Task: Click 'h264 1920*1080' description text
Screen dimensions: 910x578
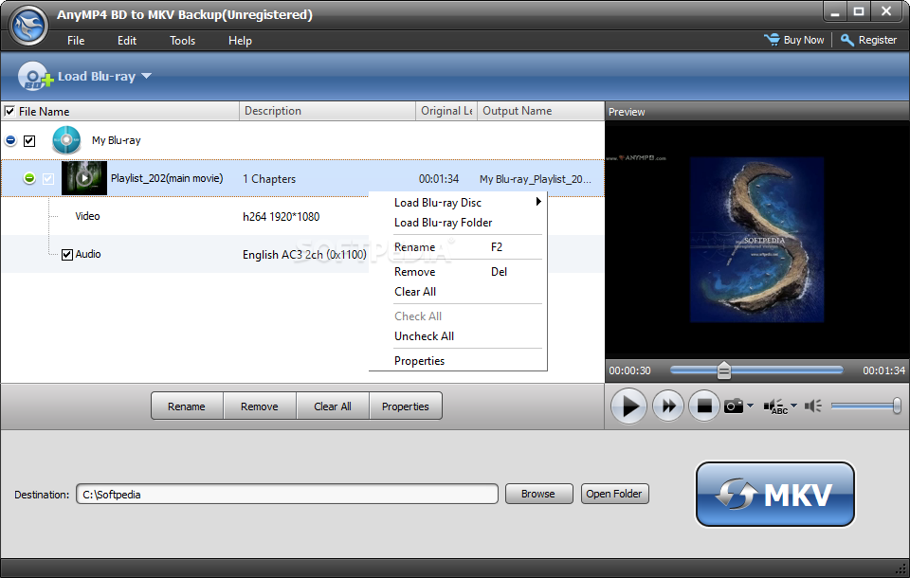Action: coord(281,216)
